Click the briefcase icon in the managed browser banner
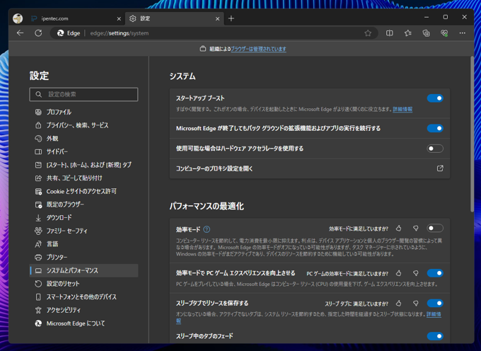481x351 pixels. coord(202,49)
